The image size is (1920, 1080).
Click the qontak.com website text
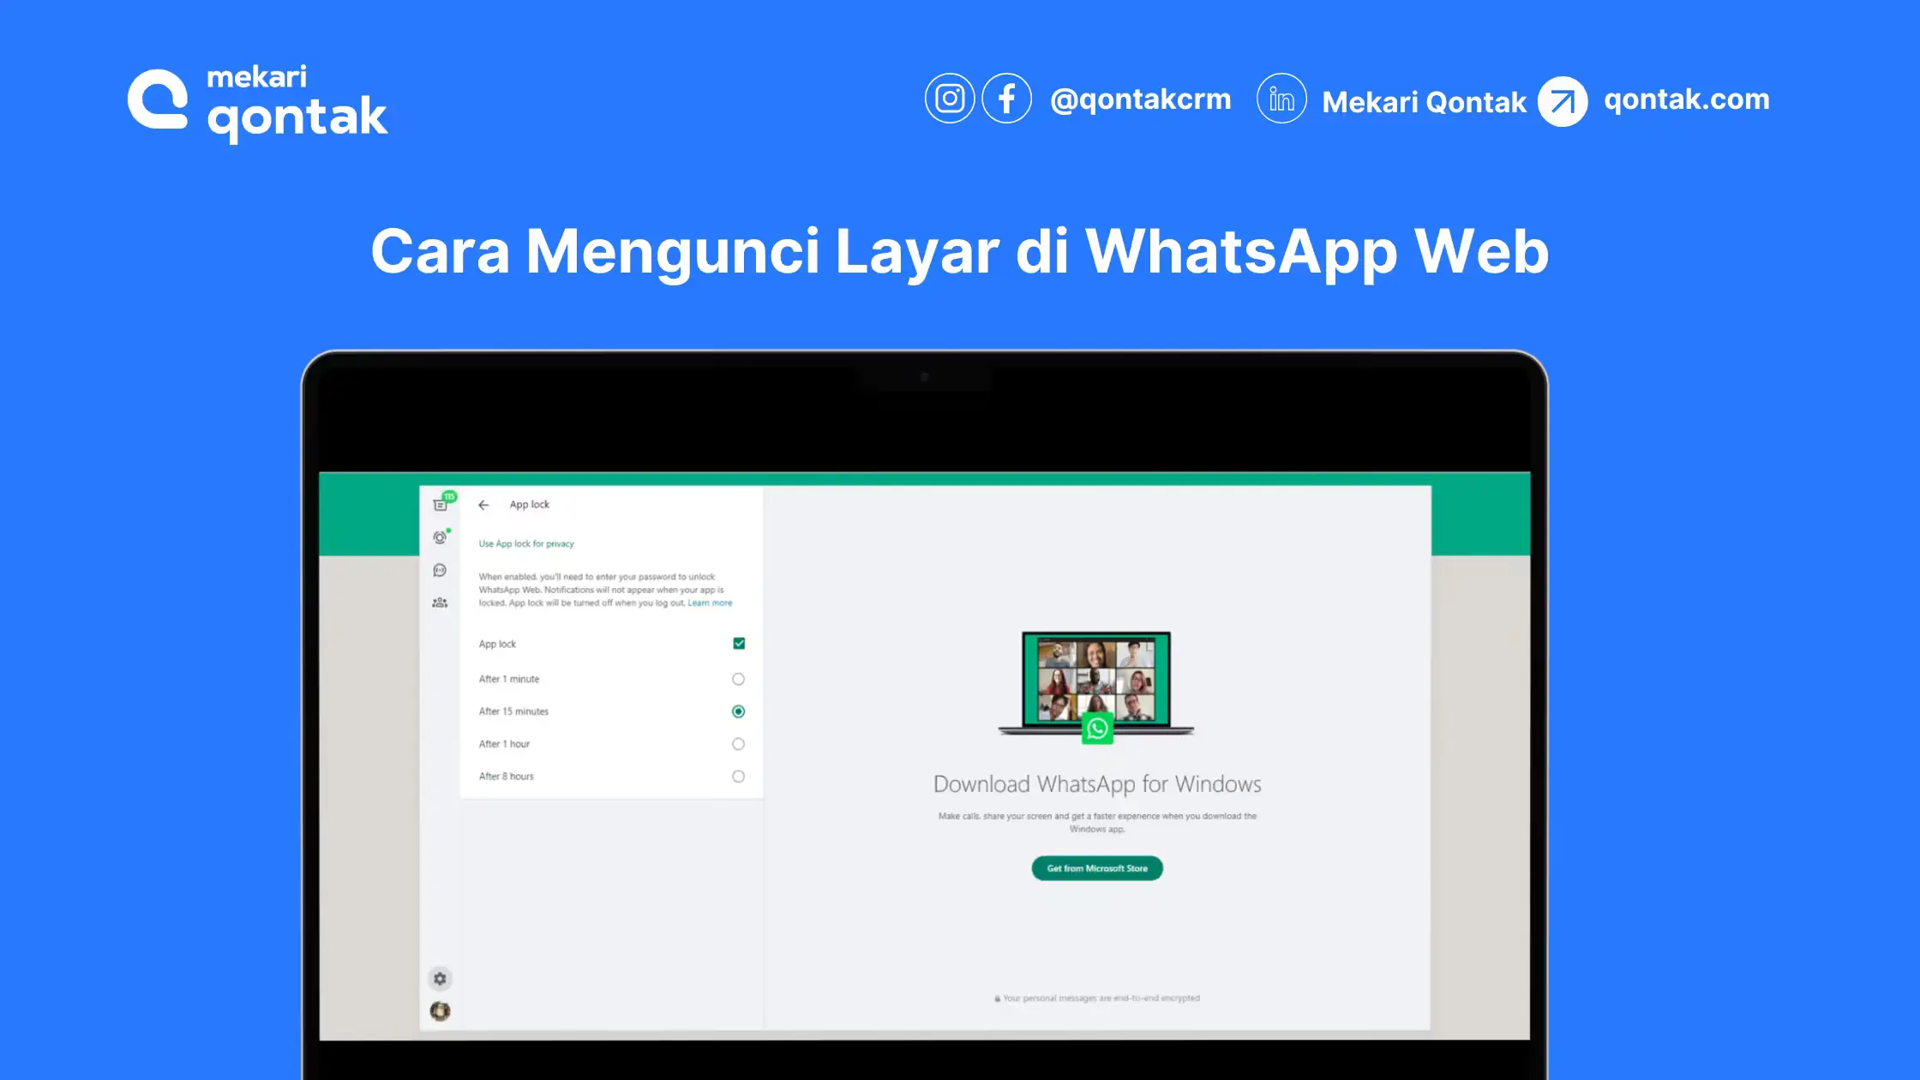1686,99
